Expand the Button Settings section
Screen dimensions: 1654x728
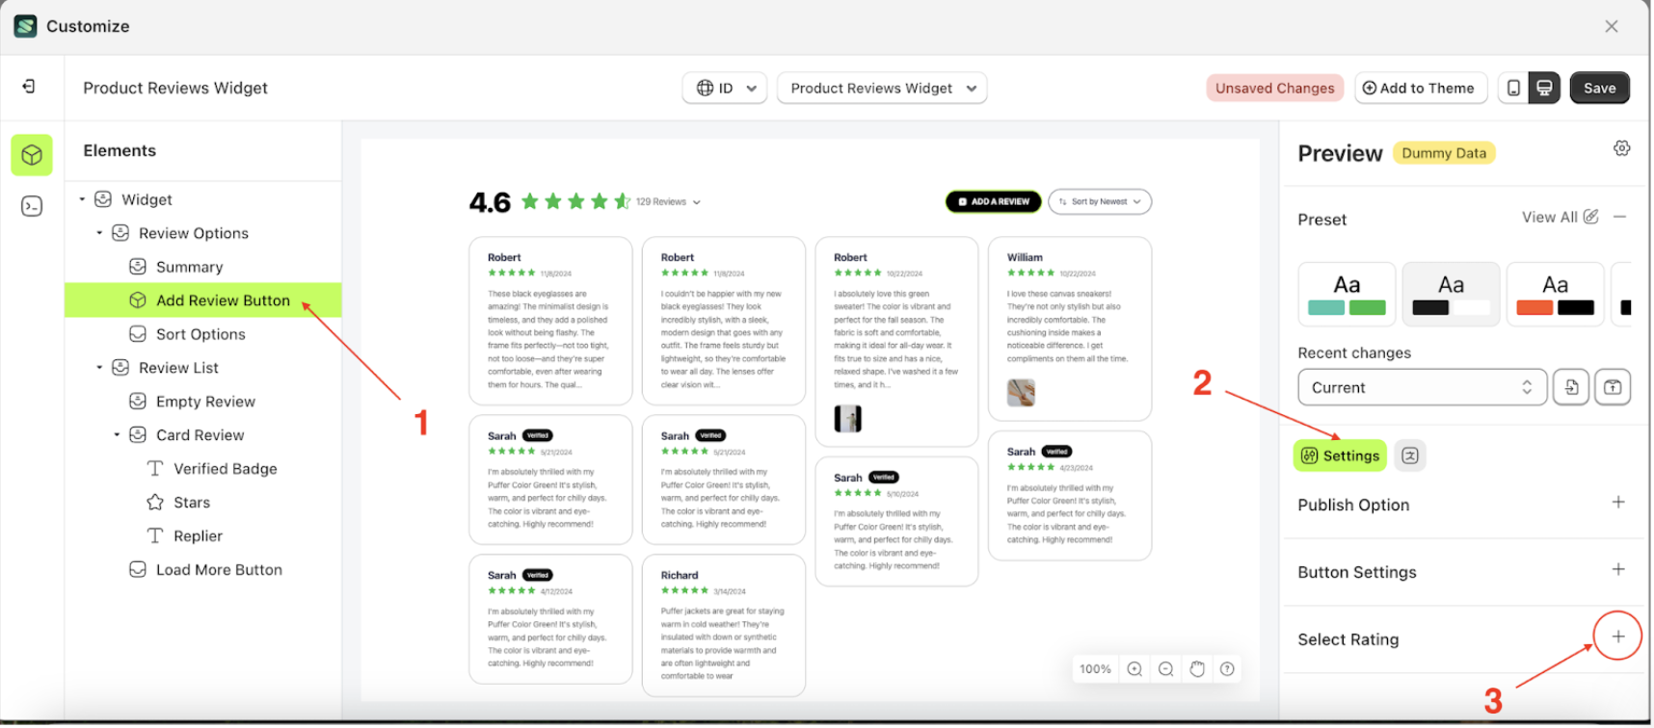[1618, 570]
